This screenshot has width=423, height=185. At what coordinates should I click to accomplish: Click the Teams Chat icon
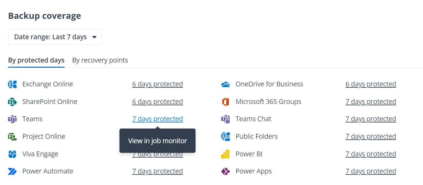pyautogui.click(x=226, y=119)
